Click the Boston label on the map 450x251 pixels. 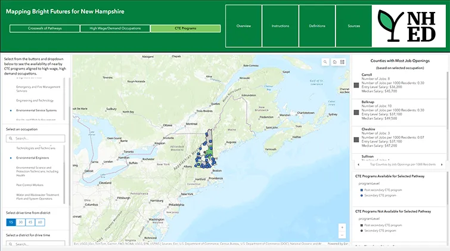pos(217,171)
